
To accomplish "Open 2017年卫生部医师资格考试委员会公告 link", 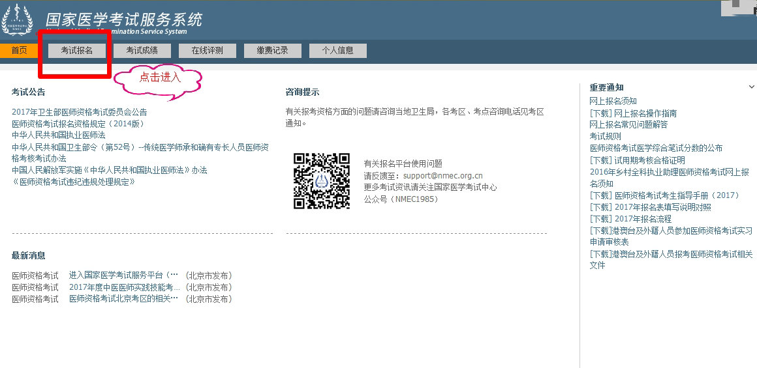I will tap(80, 112).
